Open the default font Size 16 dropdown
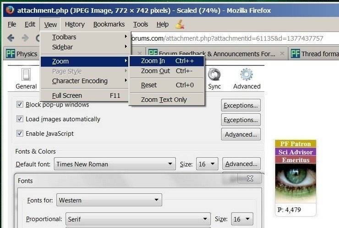339x228 pixels. 207,164
